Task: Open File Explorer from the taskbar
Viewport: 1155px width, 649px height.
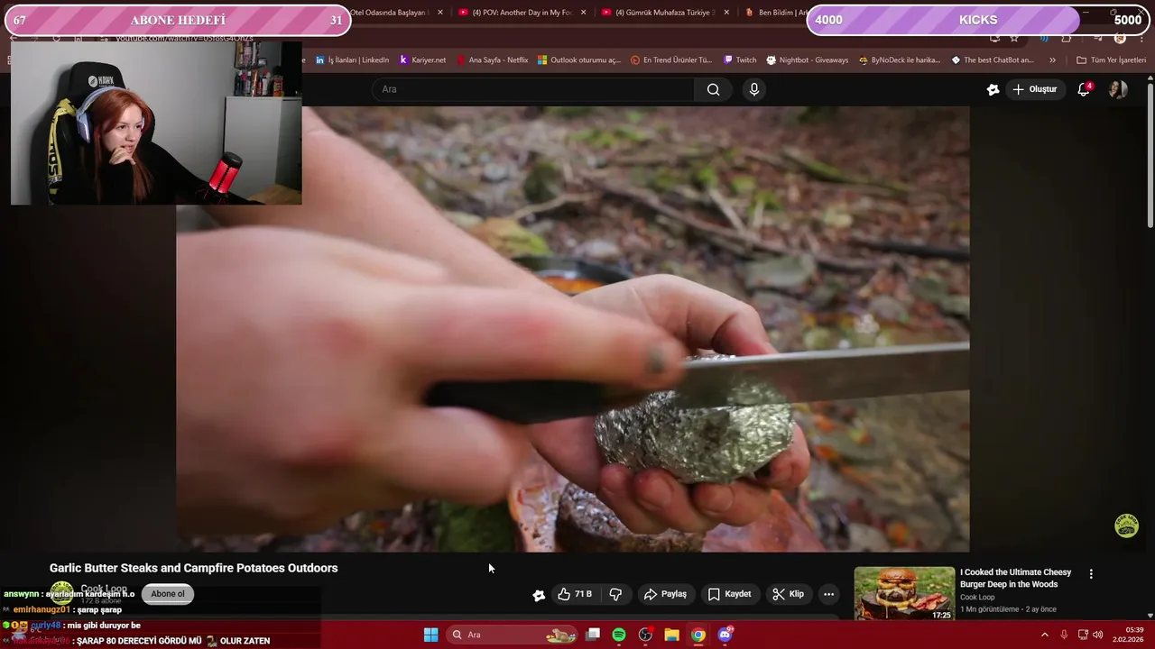Action: pos(671,635)
